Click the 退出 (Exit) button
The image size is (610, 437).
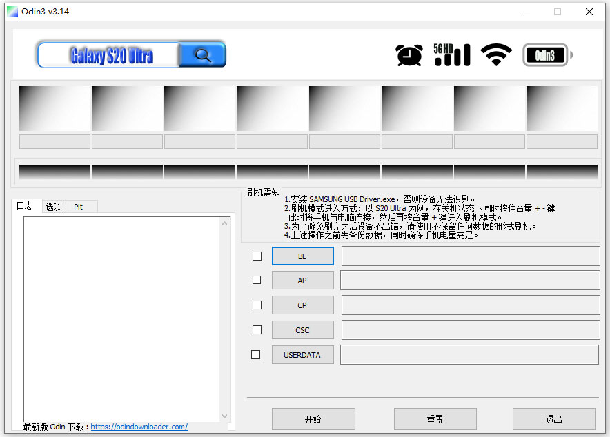(x=554, y=419)
